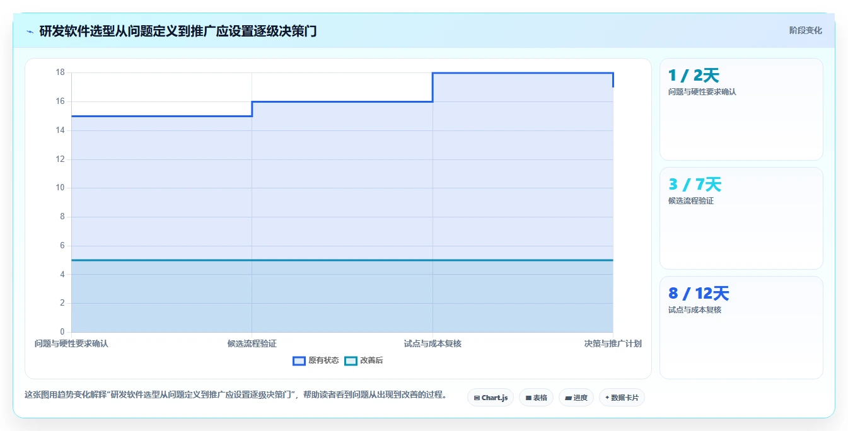Click the y-axis value 14
The height and width of the screenshot is (431, 848).
[x=61, y=130]
